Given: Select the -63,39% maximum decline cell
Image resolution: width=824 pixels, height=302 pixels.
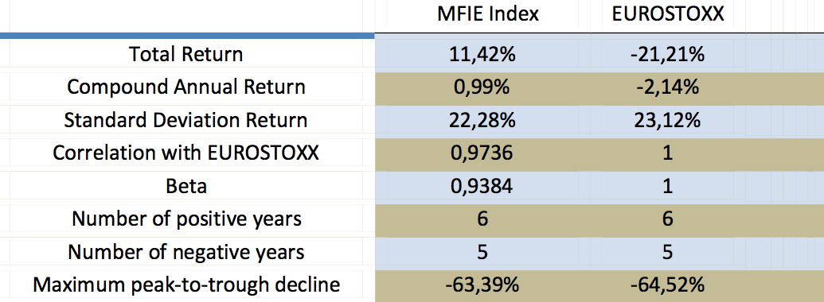Looking at the screenshot, I should coord(482,286).
